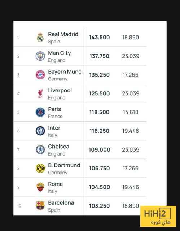Click the Liverpool LFC logo
This screenshot has width=180, height=231.
click(x=40, y=93)
